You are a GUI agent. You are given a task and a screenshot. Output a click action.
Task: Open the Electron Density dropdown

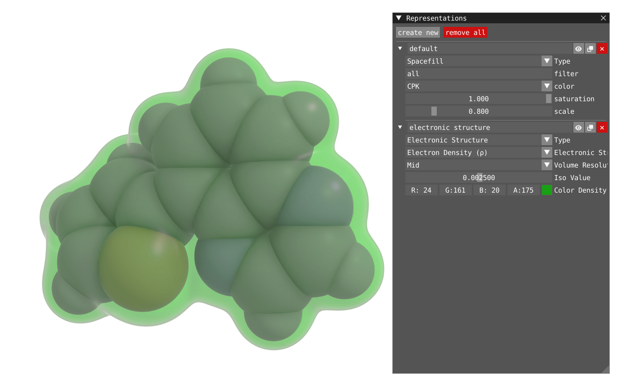[547, 152]
